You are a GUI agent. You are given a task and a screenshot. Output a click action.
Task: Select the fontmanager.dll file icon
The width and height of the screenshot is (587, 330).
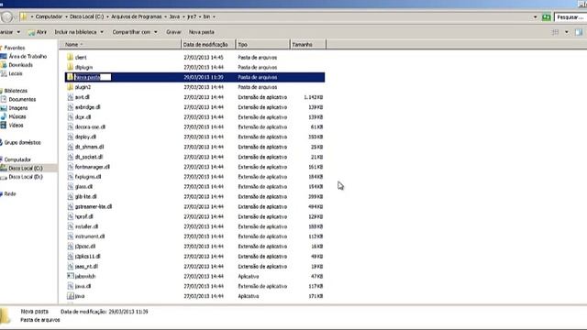point(70,167)
